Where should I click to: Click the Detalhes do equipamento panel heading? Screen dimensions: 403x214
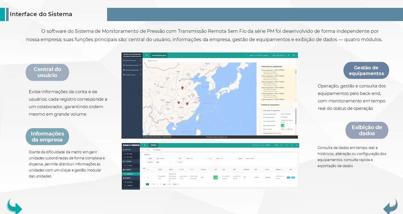pyautogui.click(x=271, y=105)
